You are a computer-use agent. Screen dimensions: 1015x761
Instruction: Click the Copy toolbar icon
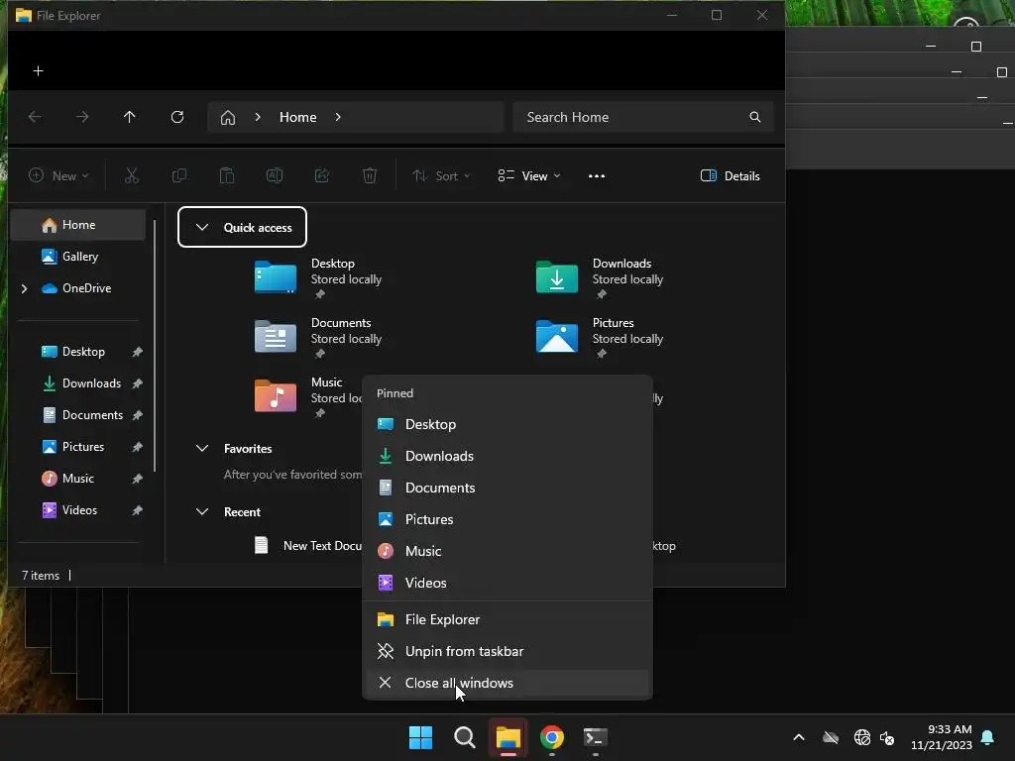179,176
